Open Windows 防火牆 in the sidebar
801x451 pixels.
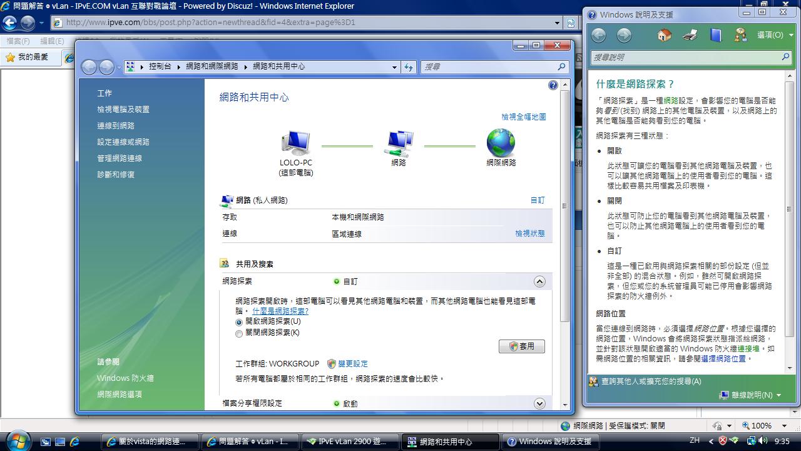(125, 378)
